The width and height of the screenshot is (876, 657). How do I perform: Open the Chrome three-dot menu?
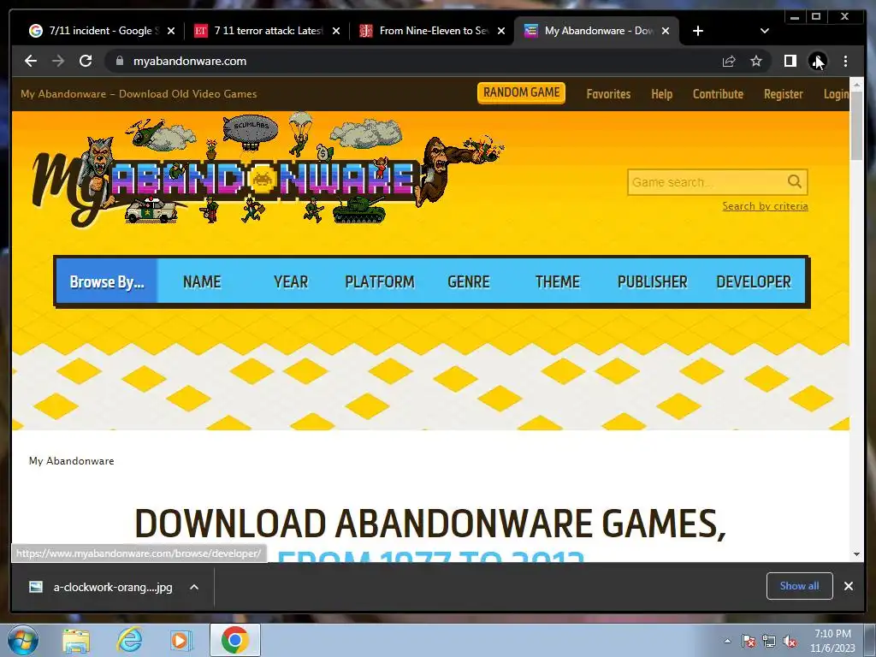coord(845,61)
